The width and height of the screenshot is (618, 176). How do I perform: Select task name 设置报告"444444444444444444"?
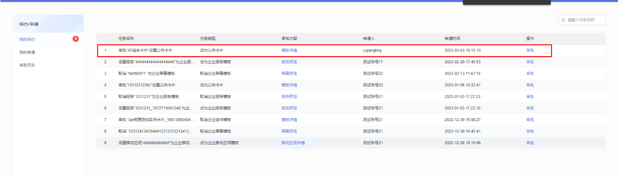click(x=157, y=62)
